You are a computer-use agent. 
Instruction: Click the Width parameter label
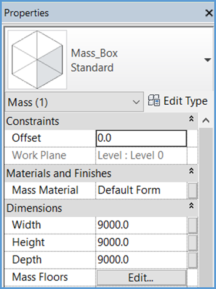pyautogui.click(x=26, y=225)
